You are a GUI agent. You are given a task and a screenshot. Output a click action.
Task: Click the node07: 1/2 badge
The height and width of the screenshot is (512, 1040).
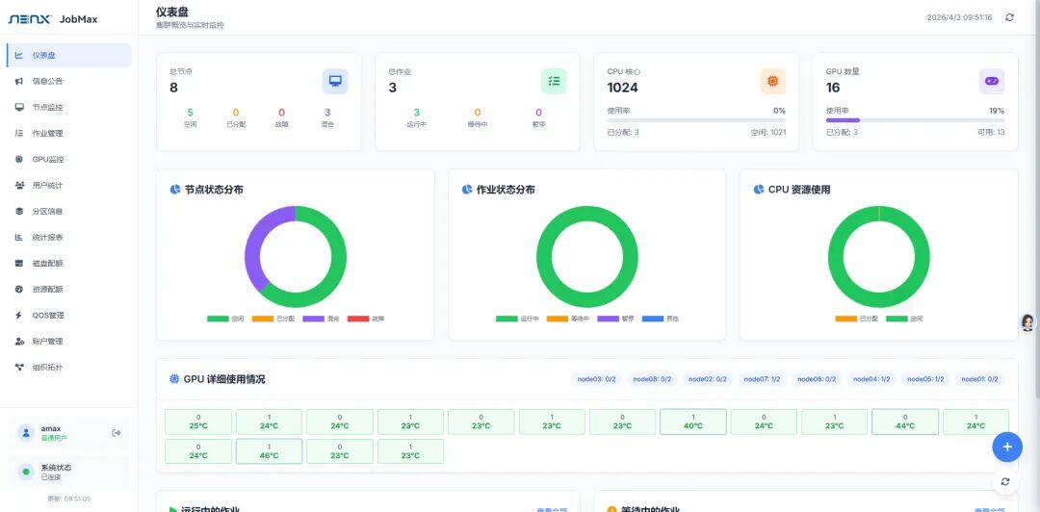[762, 379]
